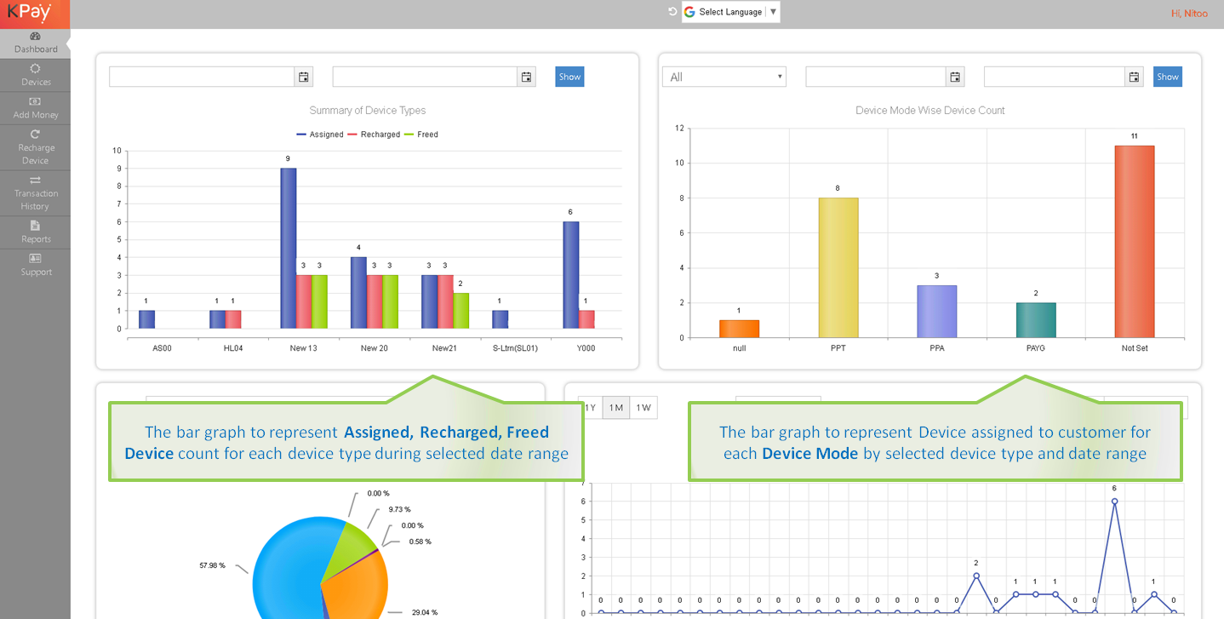
Task: Click the AS00 Assigned bar
Action: click(x=147, y=319)
